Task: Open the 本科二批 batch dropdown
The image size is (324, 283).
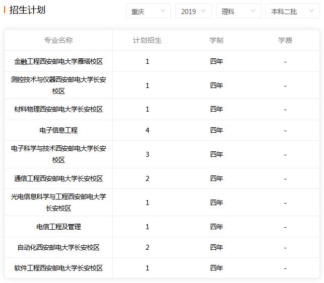Action: point(292,11)
